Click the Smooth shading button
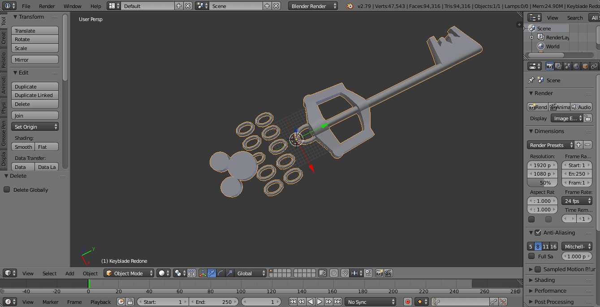 [23, 147]
